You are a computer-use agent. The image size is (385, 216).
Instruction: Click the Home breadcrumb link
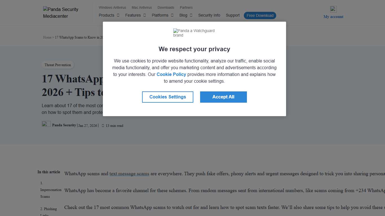[47, 37]
